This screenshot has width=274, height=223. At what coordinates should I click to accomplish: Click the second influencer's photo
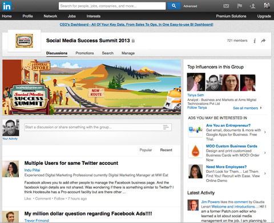point(214,83)
